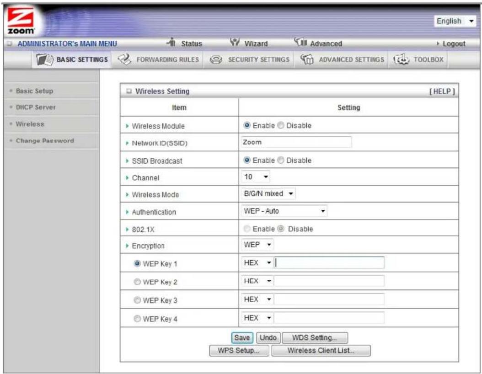482x374 pixels.
Task: Open the Channel dropdown
Action: click(x=256, y=176)
